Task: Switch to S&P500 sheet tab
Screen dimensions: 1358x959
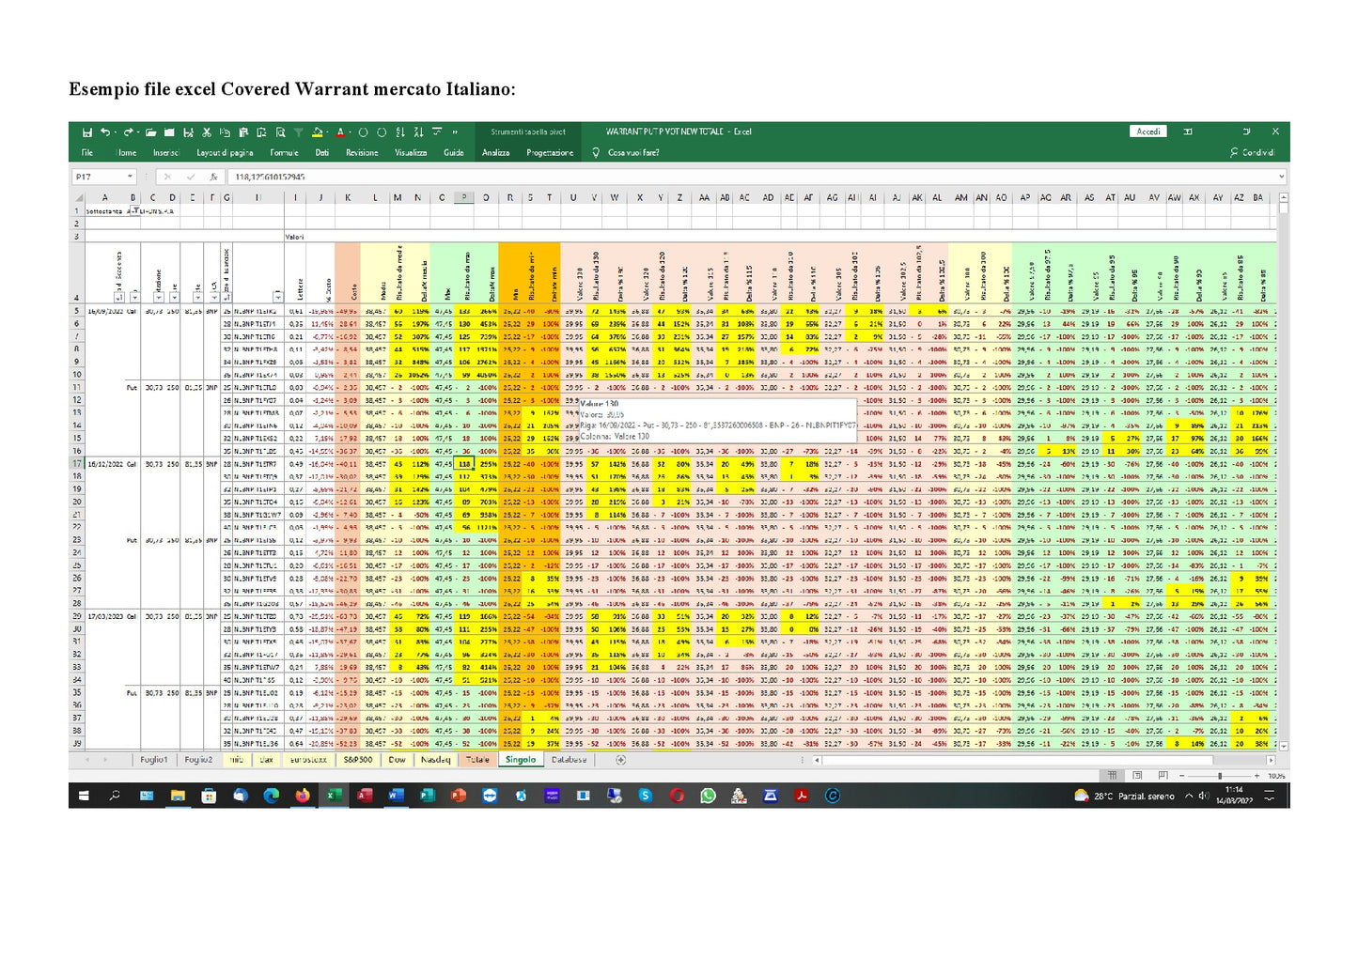Action: 357,760
